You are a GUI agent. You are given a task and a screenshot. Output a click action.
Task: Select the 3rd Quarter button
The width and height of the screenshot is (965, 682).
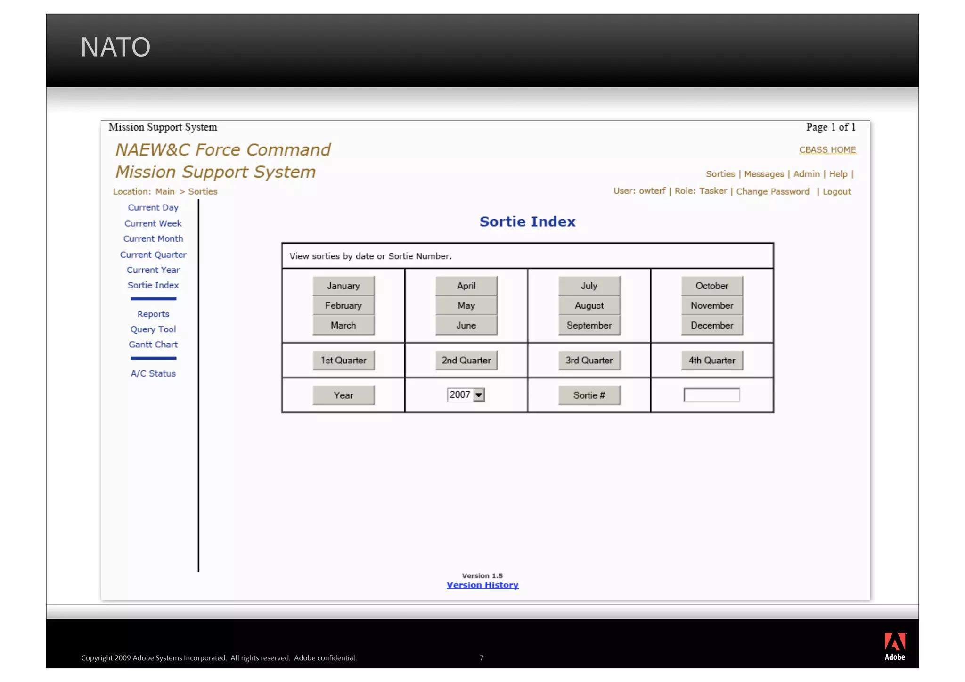[589, 360]
